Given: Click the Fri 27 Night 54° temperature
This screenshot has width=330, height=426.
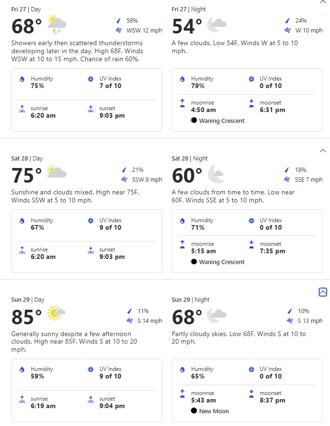Looking at the screenshot, I should click(x=187, y=26).
